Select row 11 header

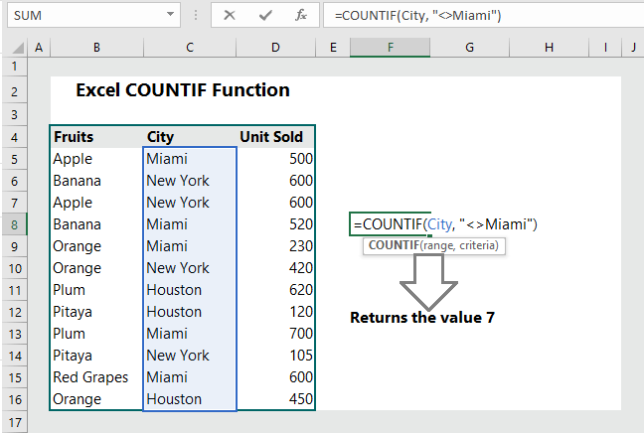(x=14, y=290)
